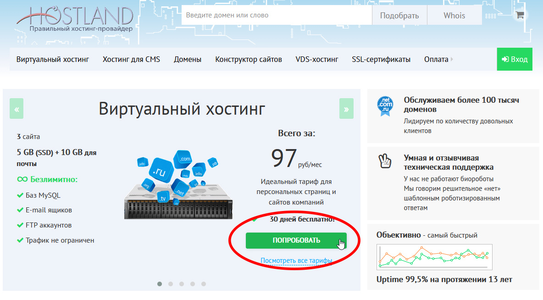Select the fifth slider dot
This screenshot has height=300, width=543.
pos(204,284)
